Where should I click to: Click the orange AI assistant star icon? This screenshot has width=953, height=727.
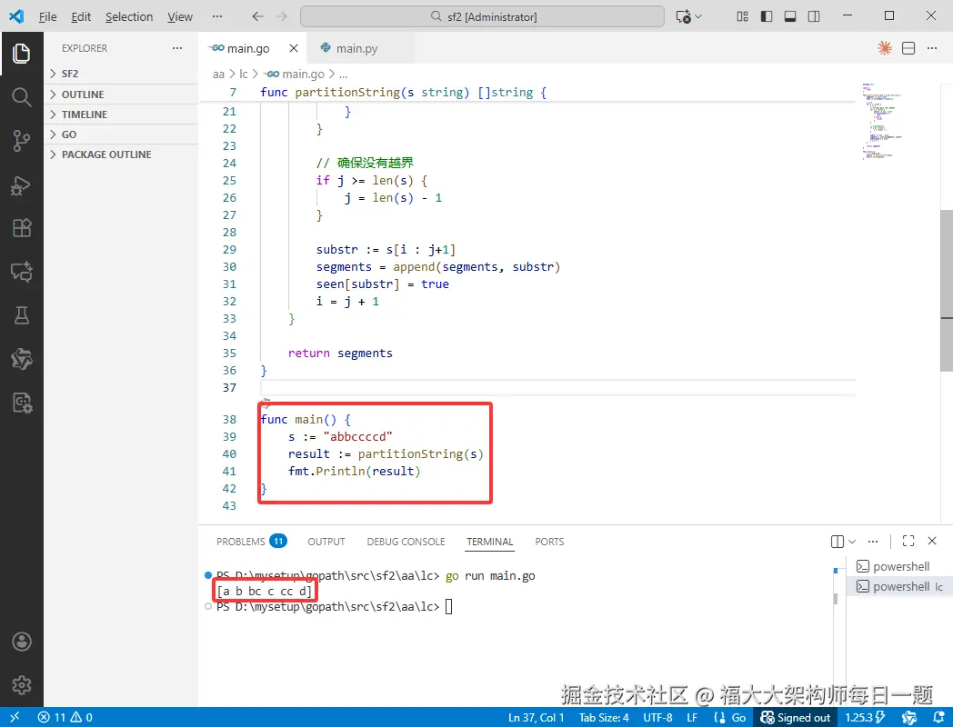[x=884, y=48]
